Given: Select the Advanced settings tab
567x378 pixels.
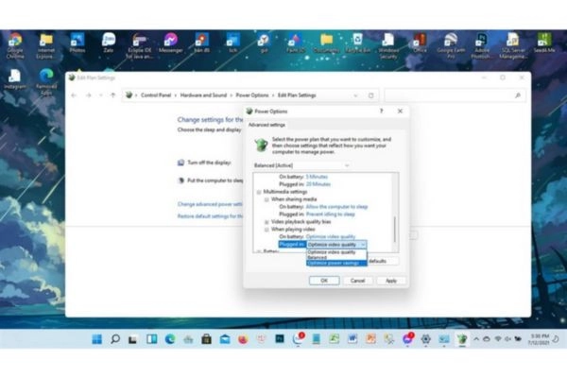Looking at the screenshot, I should (266, 125).
